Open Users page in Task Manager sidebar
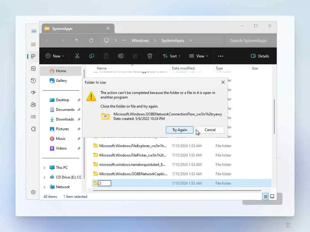The height and width of the screenshot is (232, 310). tap(33, 105)
